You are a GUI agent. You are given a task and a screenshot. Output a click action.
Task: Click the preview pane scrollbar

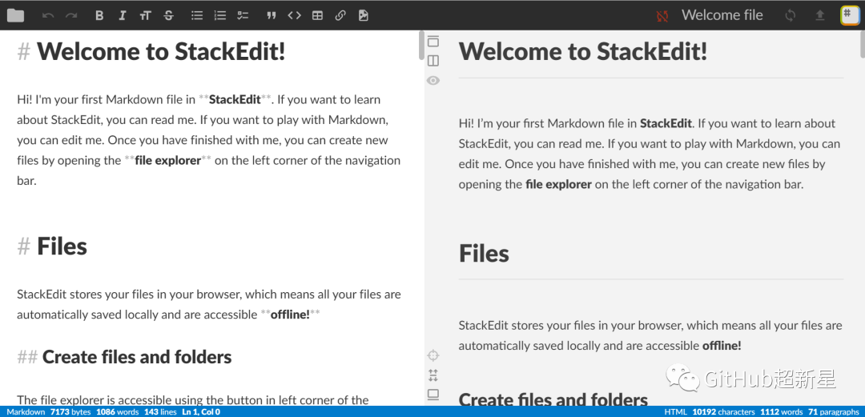pos(863,44)
